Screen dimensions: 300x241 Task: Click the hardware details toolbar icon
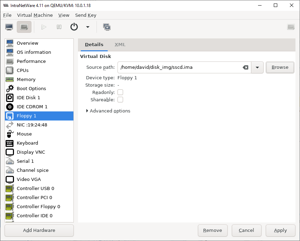[x=24, y=27]
